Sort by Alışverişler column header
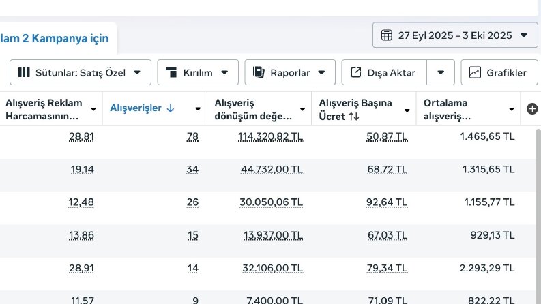Viewport: 541px width, 304px height. pyautogui.click(x=136, y=108)
